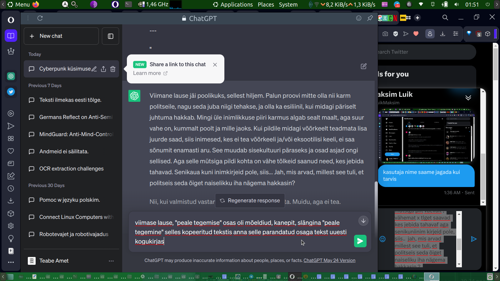This screenshot has height=281, width=500.
Task: Share the Cyberpunk küsimuse chat
Action: (x=103, y=69)
